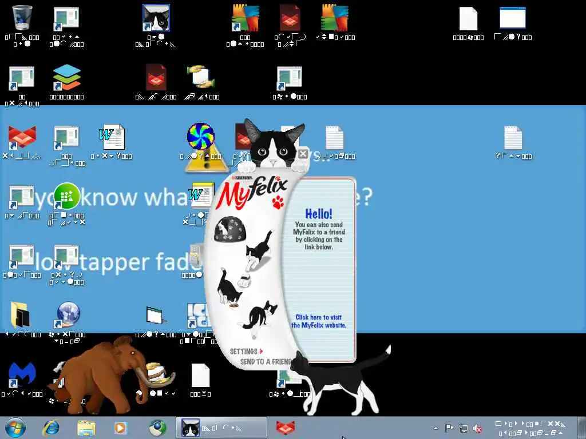Image resolution: width=586 pixels, height=439 pixels.
Task: Open Word document partly behind the MyFelix panel
Action: pyautogui.click(x=201, y=195)
